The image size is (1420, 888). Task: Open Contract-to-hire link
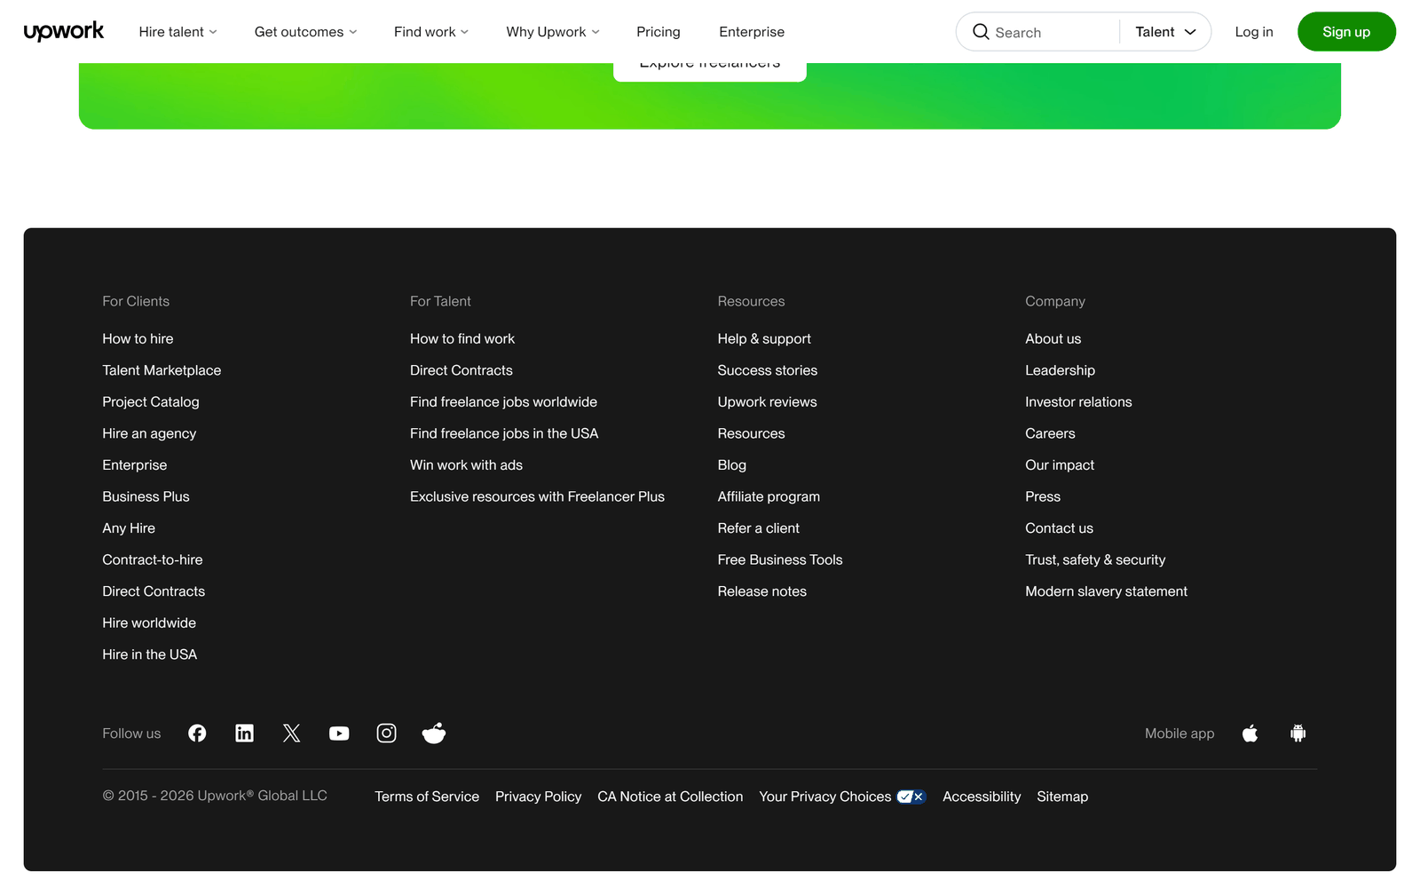pyautogui.click(x=153, y=560)
